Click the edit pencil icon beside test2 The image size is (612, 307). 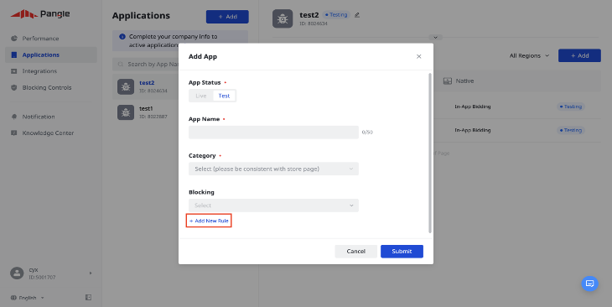tap(357, 15)
